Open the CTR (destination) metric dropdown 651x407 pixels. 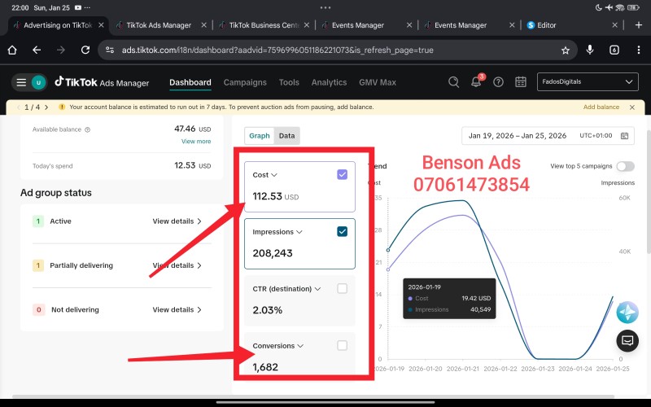[x=286, y=289]
